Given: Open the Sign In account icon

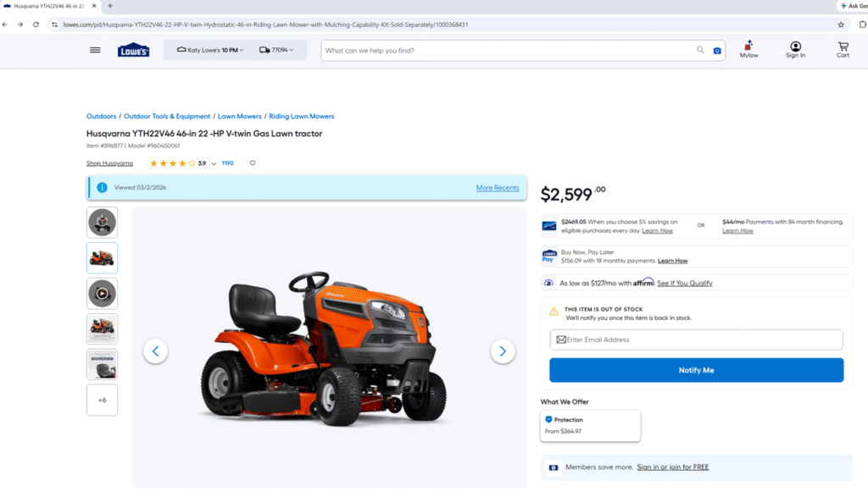Looking at the screenshot, I should 795,50.
